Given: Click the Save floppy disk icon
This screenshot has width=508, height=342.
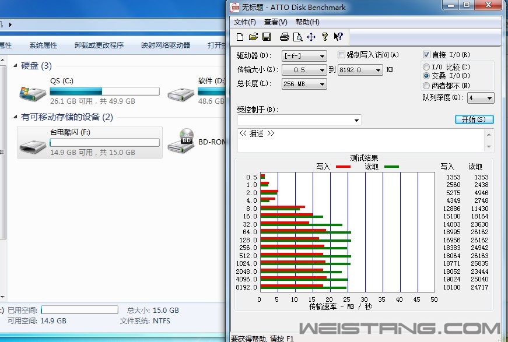Looking at the screenshot, I should [x=266, y=37].
